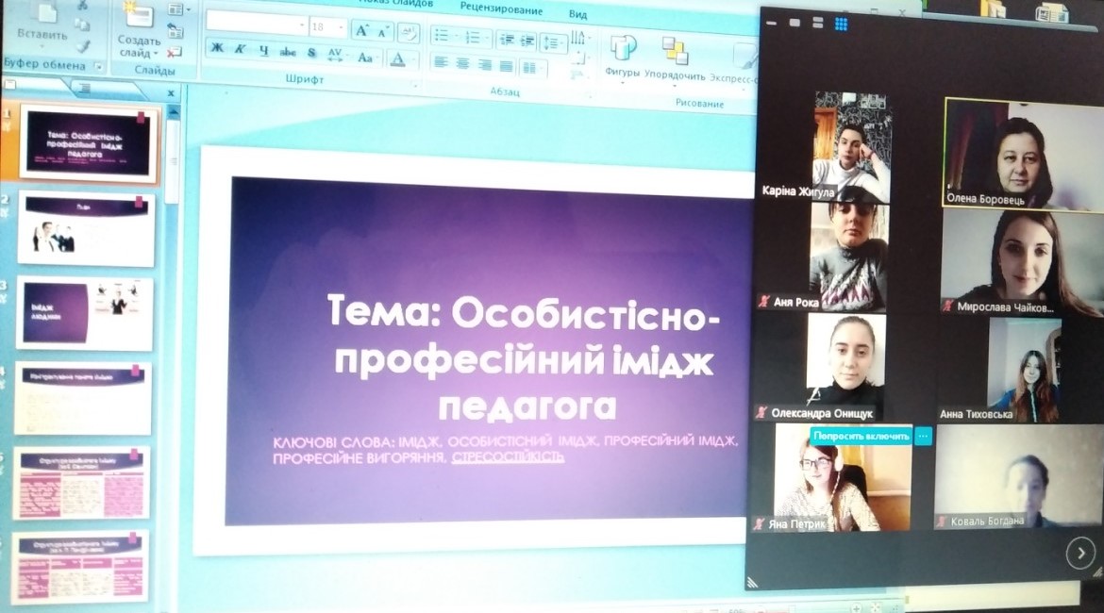The image size is (1104, 613).
Task: Click the Cut scissors icon in clipboard group
Action: [x=83, y=6]
